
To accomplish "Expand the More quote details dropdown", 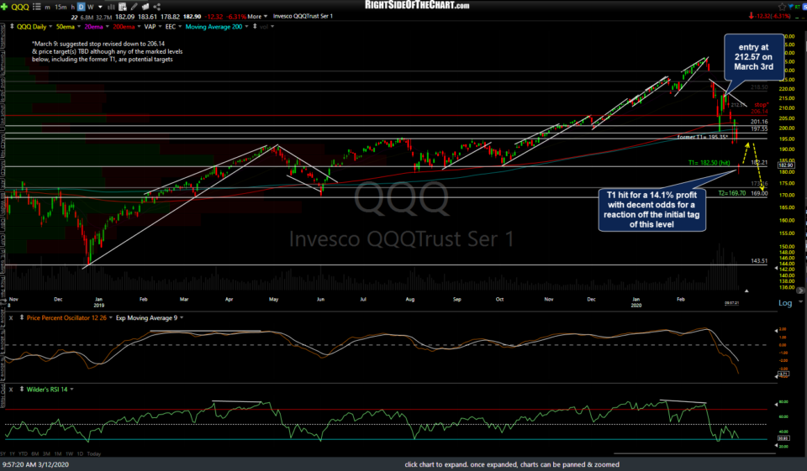I will tap(257, 17).
